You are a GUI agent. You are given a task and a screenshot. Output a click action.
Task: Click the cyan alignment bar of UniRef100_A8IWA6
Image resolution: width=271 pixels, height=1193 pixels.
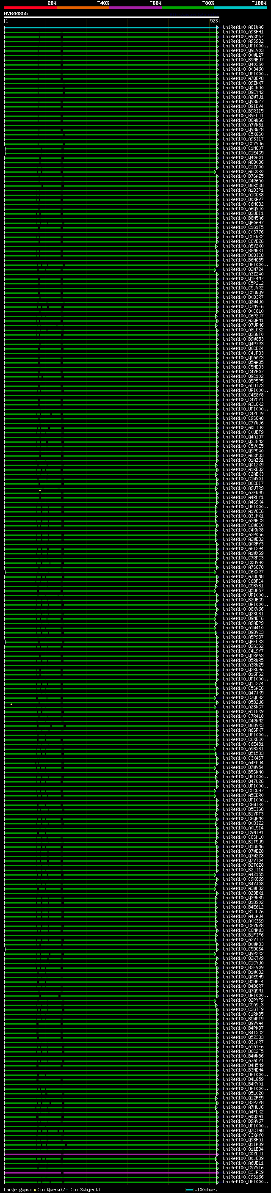111,28
